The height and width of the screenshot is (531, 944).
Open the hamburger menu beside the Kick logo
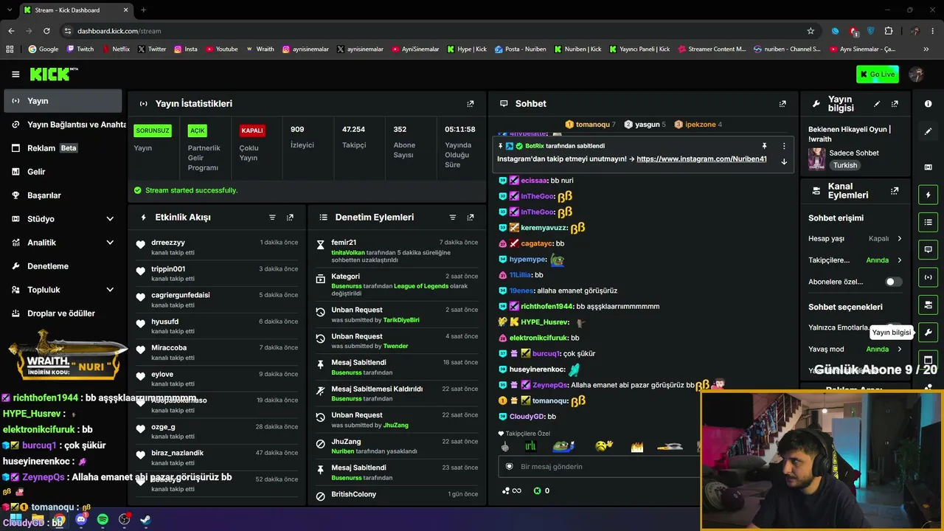15,74
